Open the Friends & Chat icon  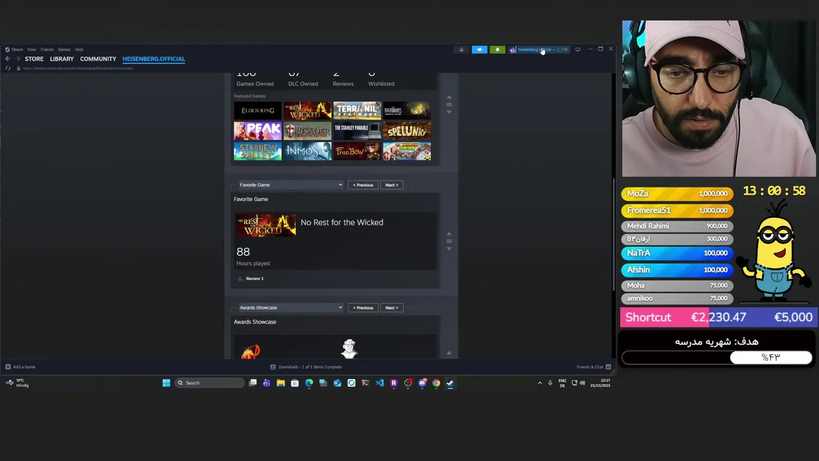tap(608, 367)
